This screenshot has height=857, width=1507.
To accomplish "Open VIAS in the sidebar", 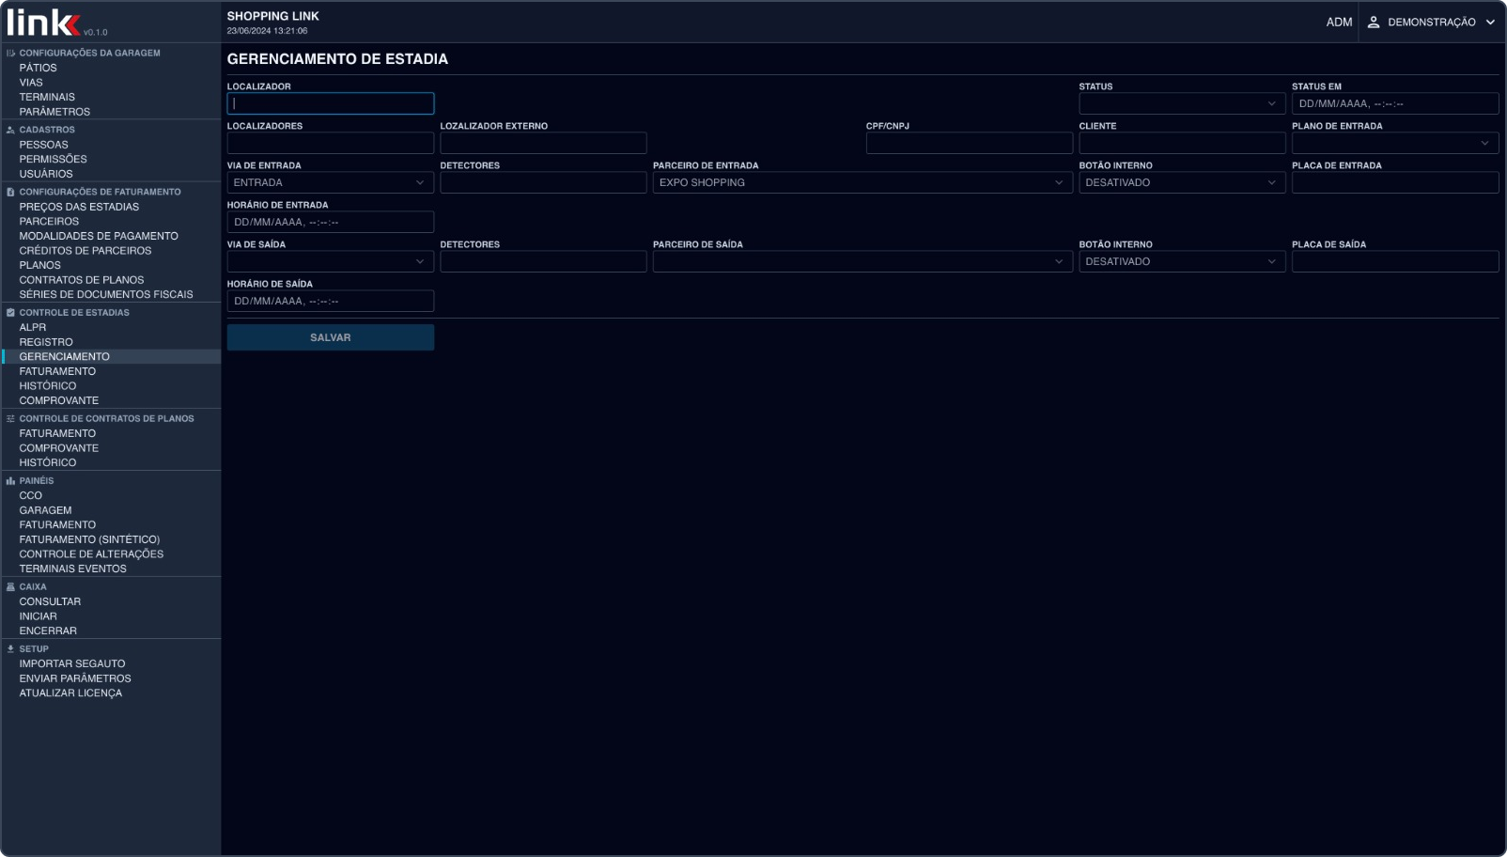I will coord(31,83).
